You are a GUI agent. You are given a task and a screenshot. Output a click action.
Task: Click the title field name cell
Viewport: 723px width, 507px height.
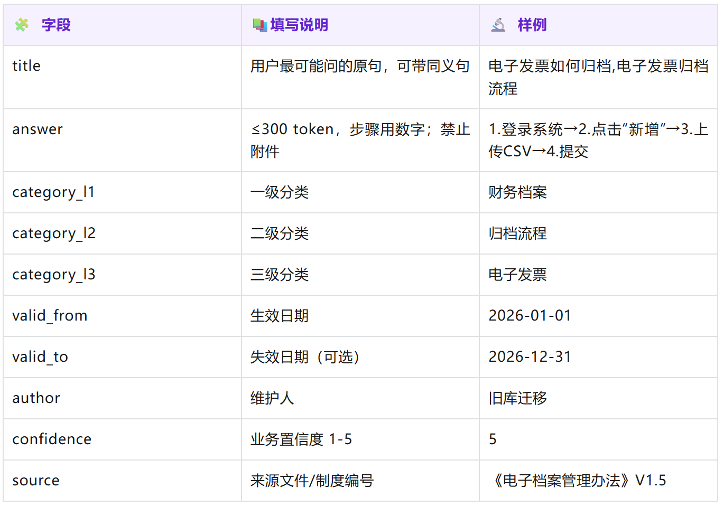pyautogui.click(x=26, y=66)
